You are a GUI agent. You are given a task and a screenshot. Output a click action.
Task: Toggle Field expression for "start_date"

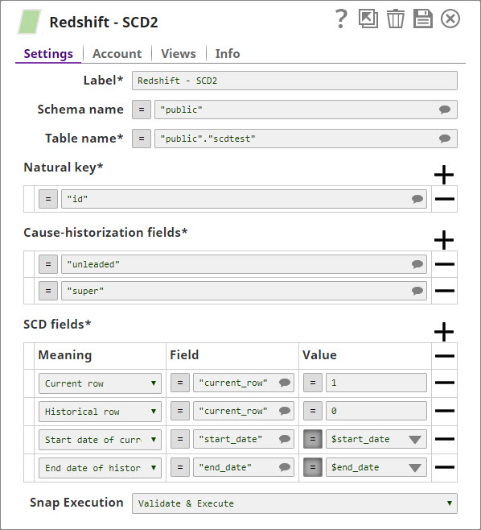[x=180, y=439]
